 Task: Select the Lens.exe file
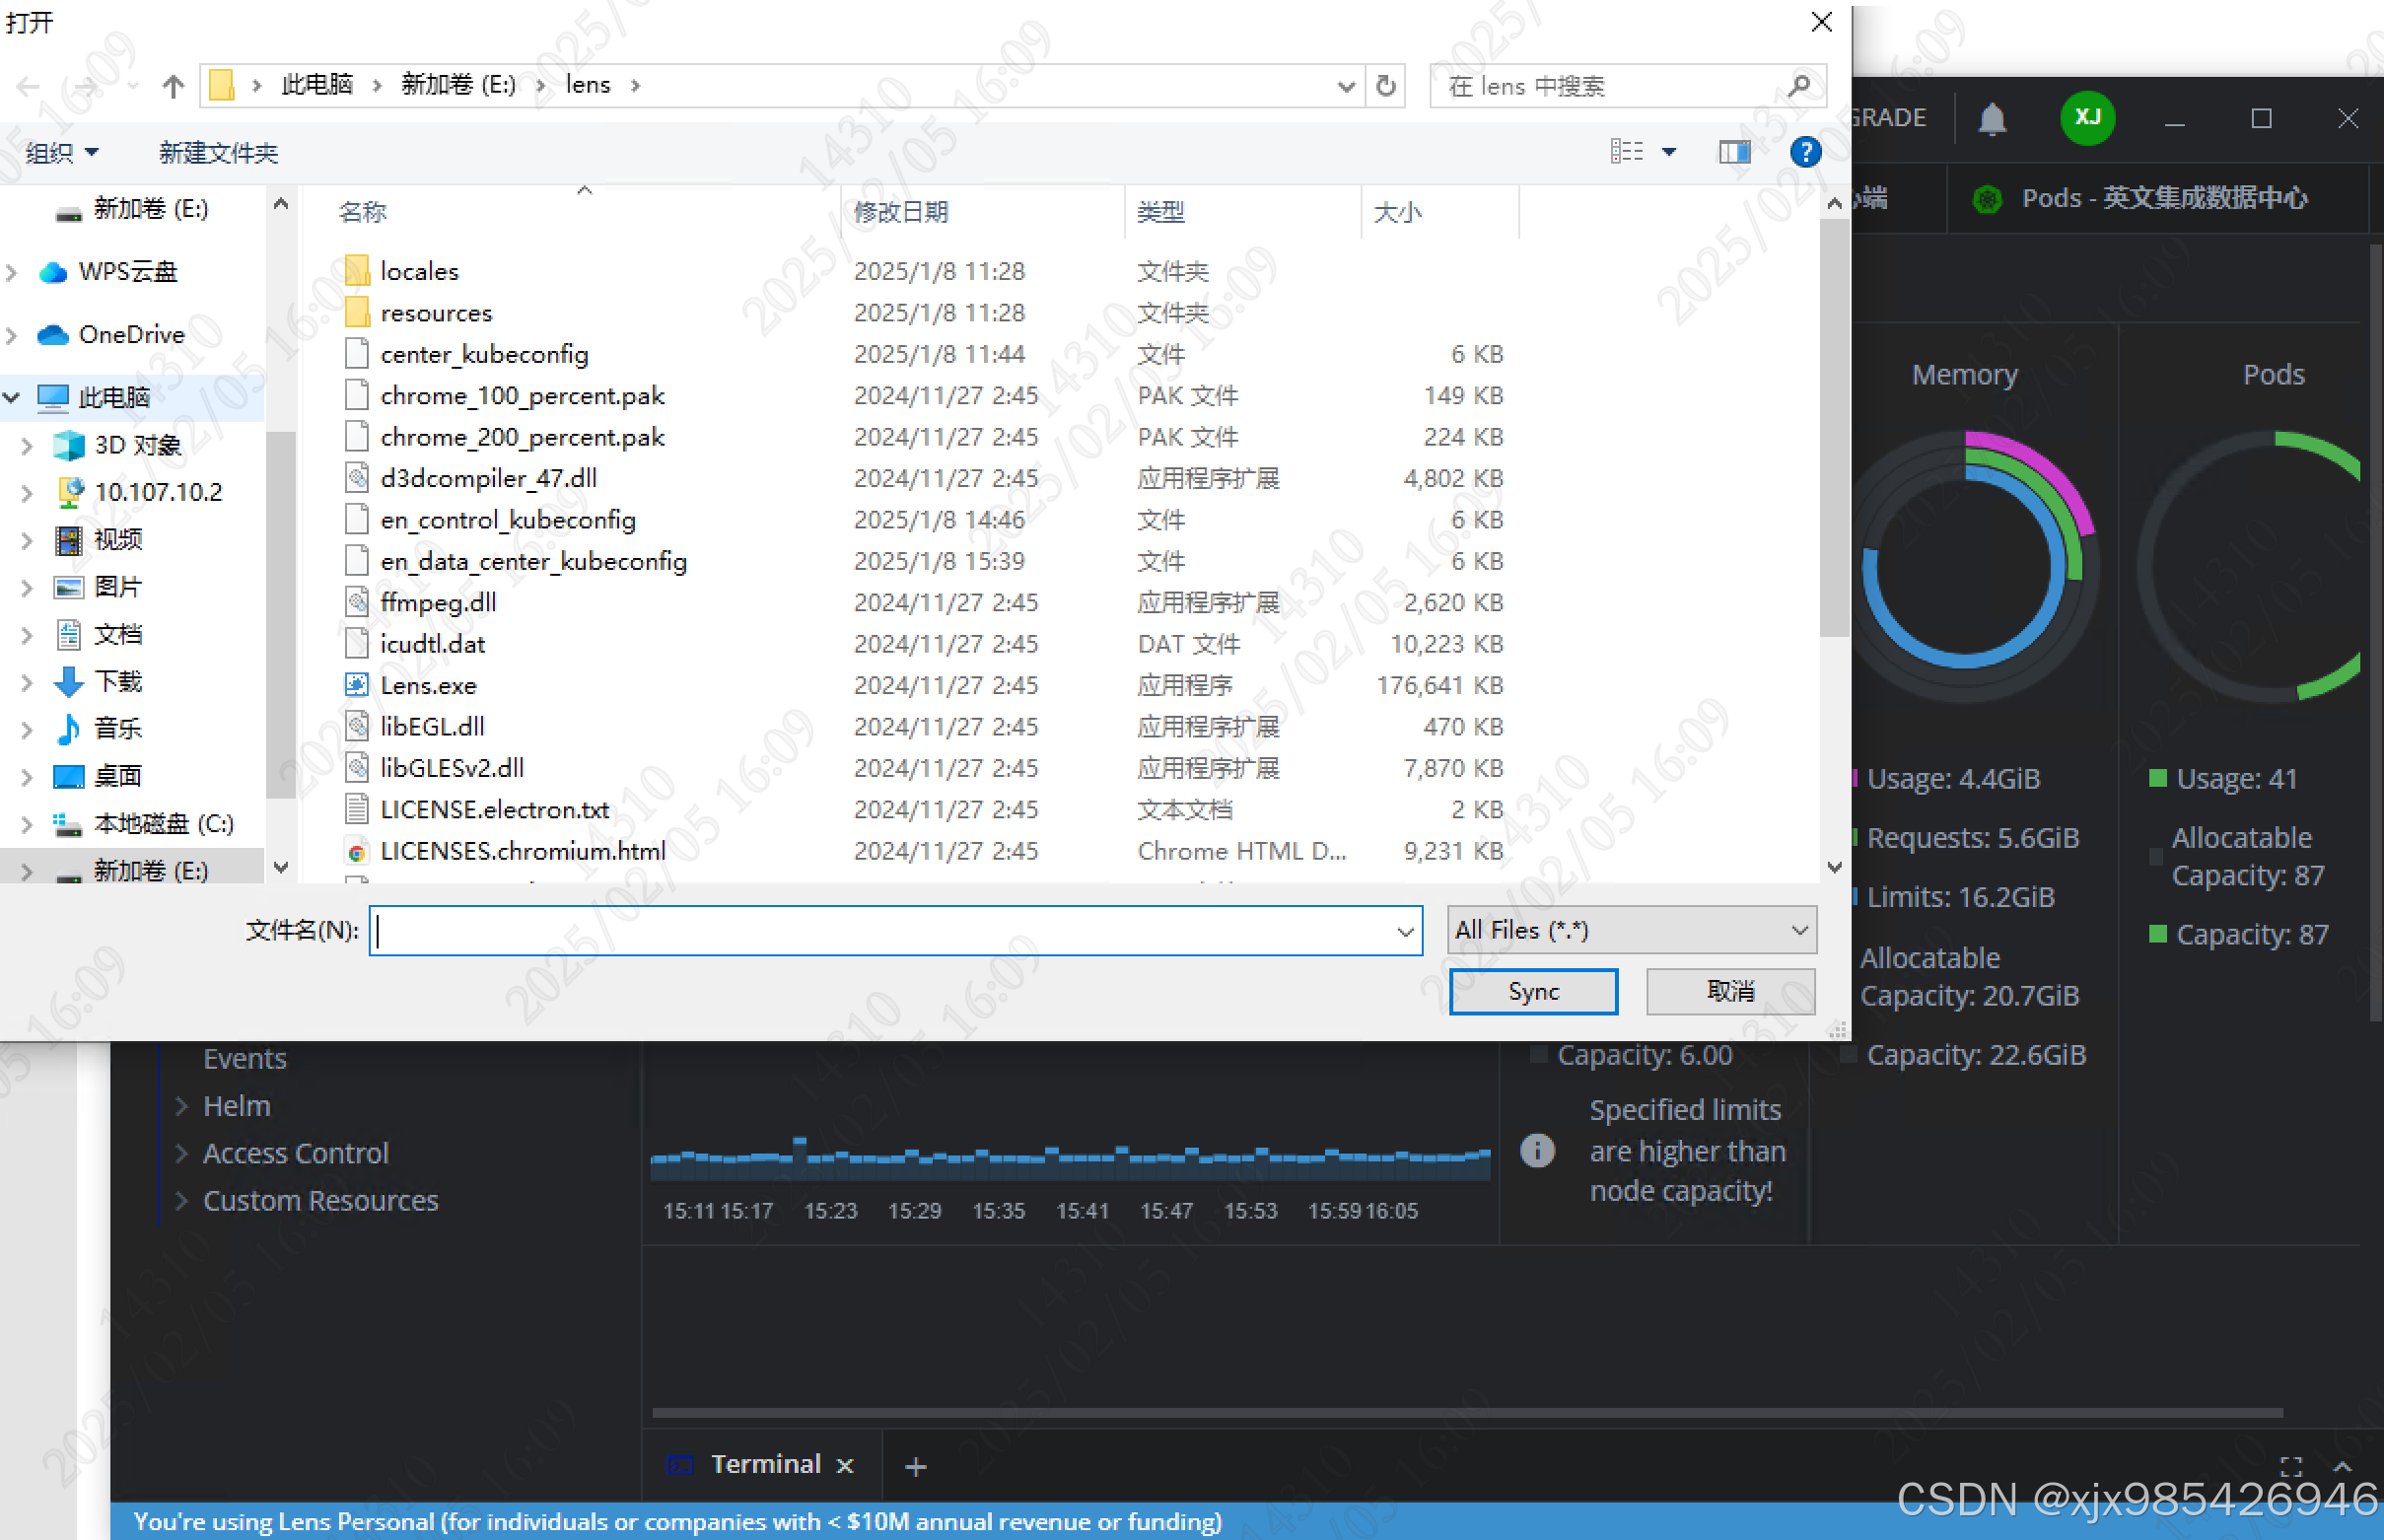tap(428, 685)
